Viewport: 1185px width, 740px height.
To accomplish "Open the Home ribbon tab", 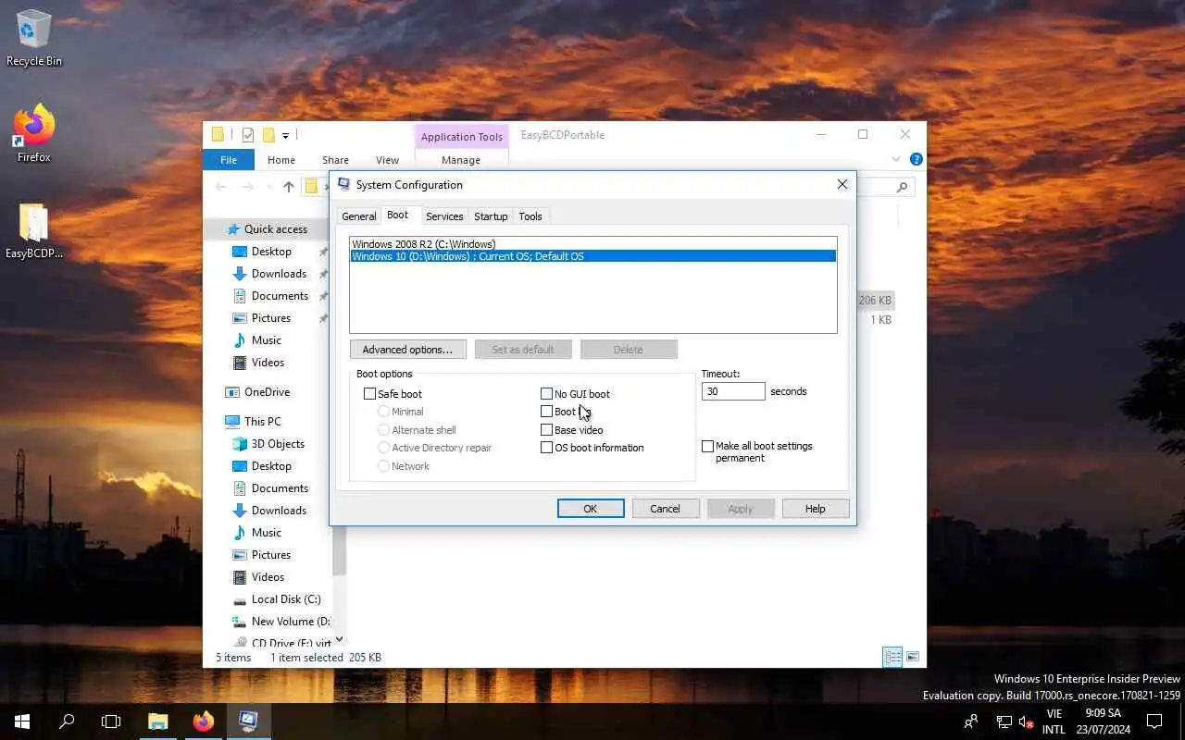I will 281,160.
